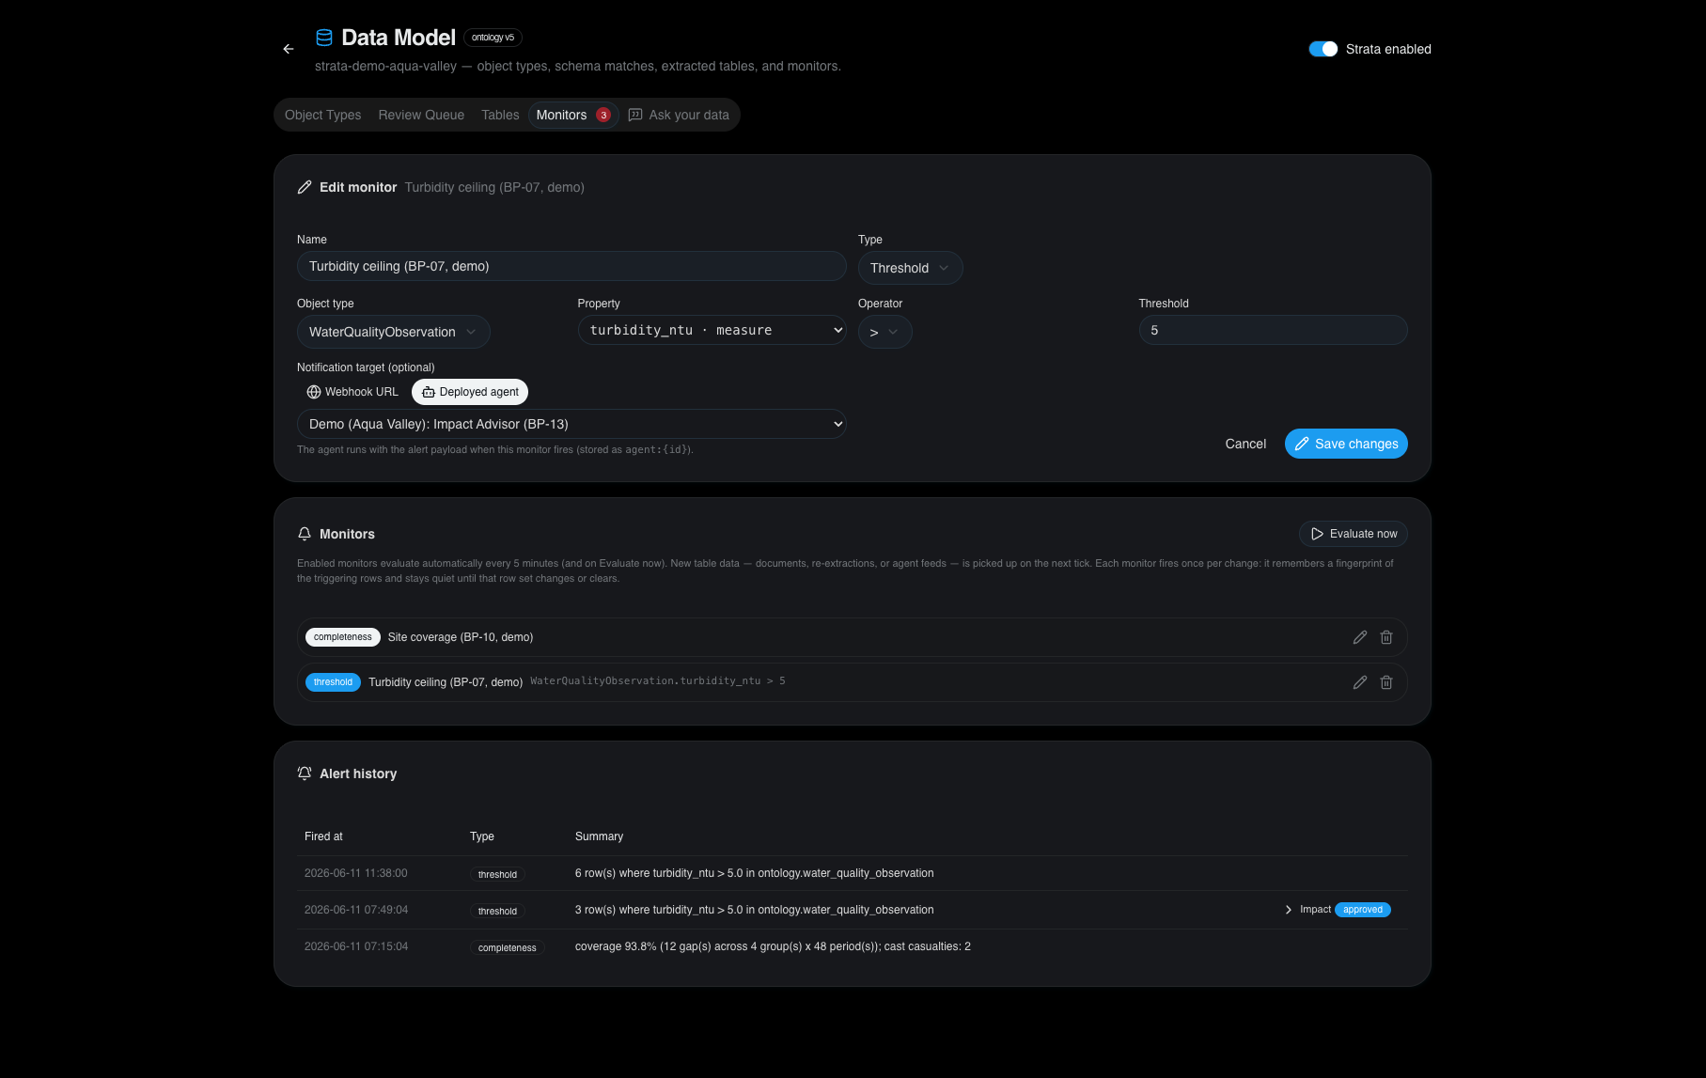
Task: Open the Type Threshold dropdown
Action: point(910,268)
